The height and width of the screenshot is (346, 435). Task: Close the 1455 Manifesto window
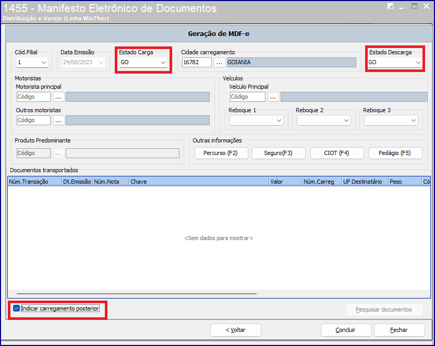pos(427,6)
